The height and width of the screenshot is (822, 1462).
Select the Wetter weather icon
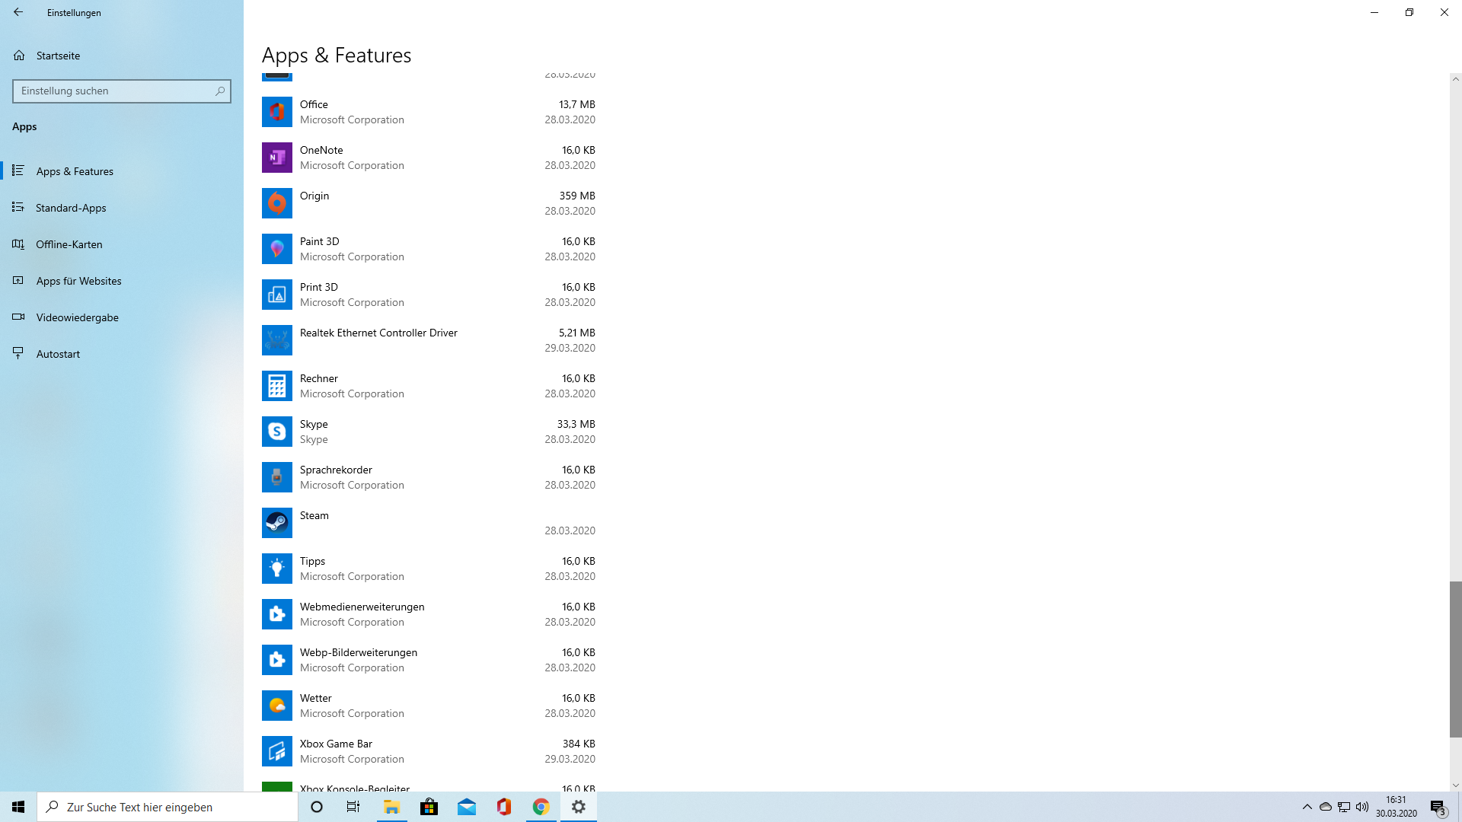coord(276,706)
